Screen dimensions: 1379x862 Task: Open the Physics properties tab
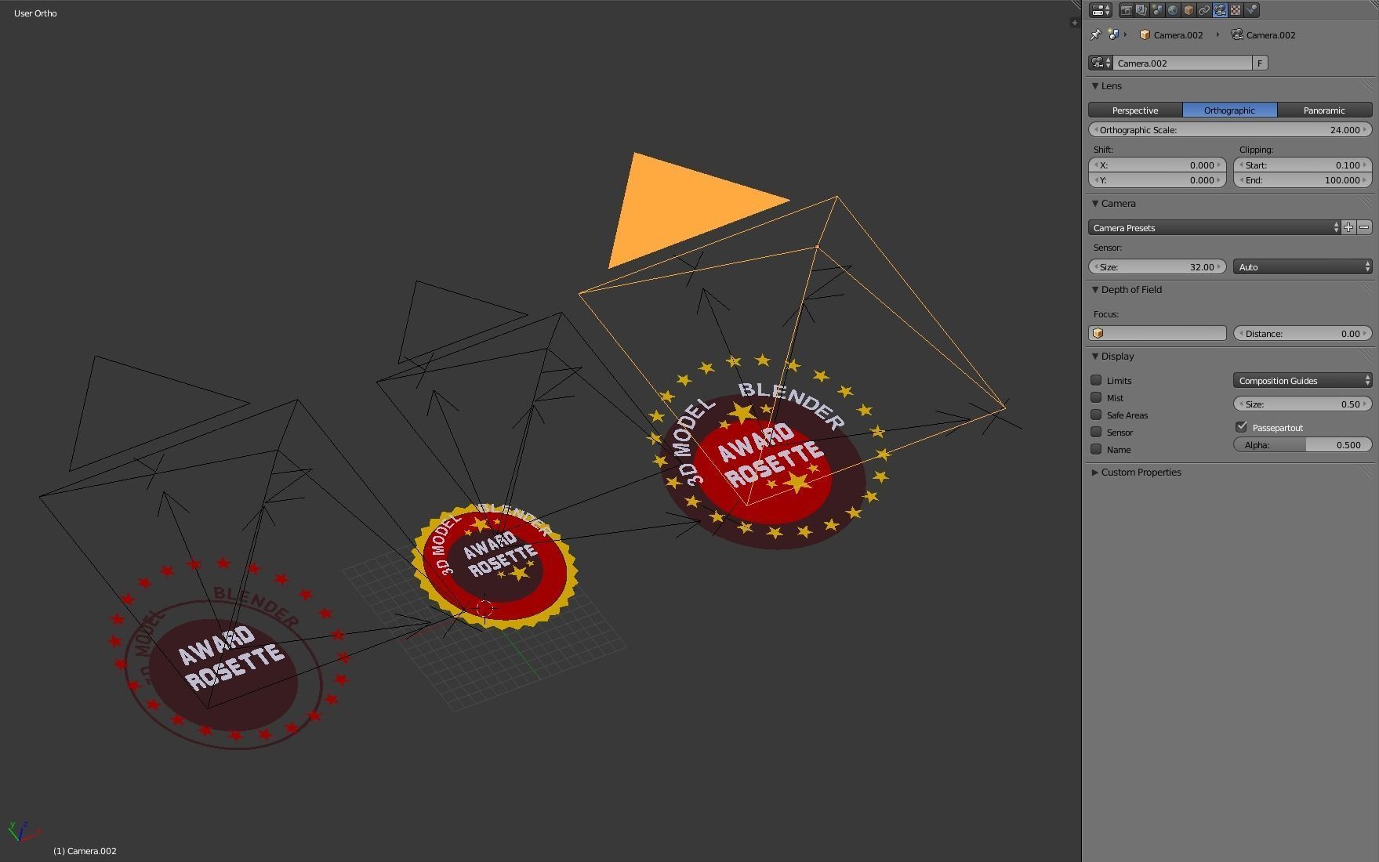point(1251,10)
